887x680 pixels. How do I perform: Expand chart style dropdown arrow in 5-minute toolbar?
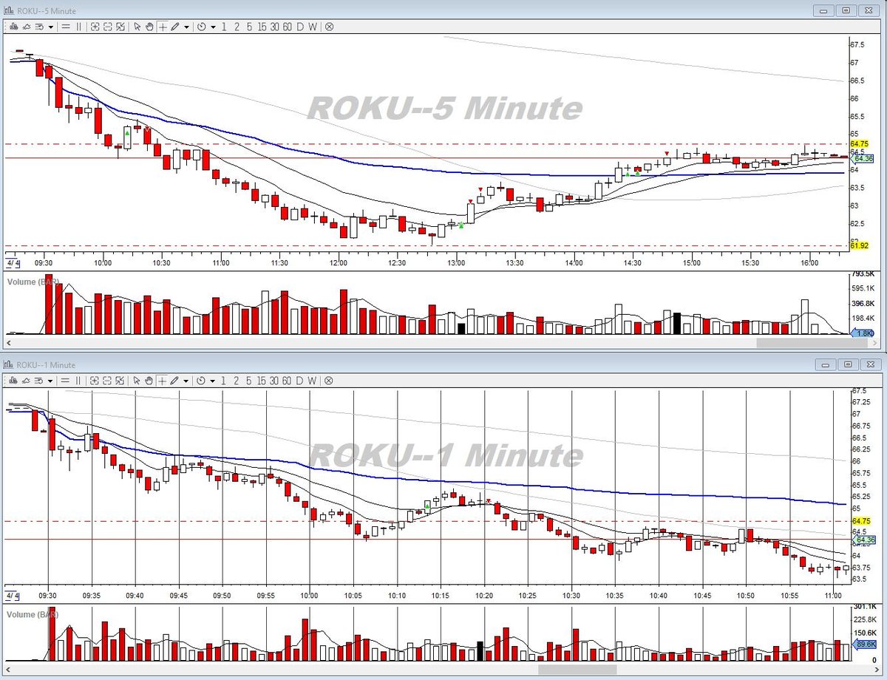[x=51, y=26]
